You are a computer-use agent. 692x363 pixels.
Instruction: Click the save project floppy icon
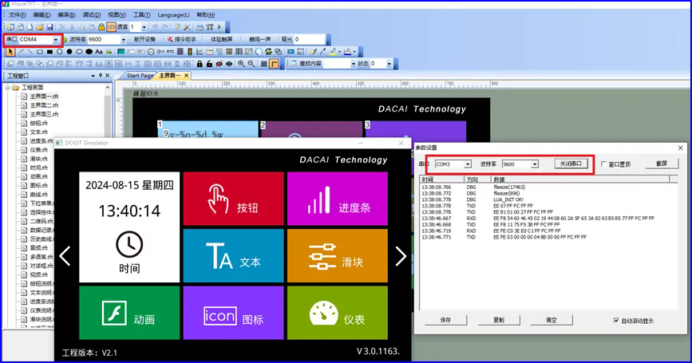49,27
